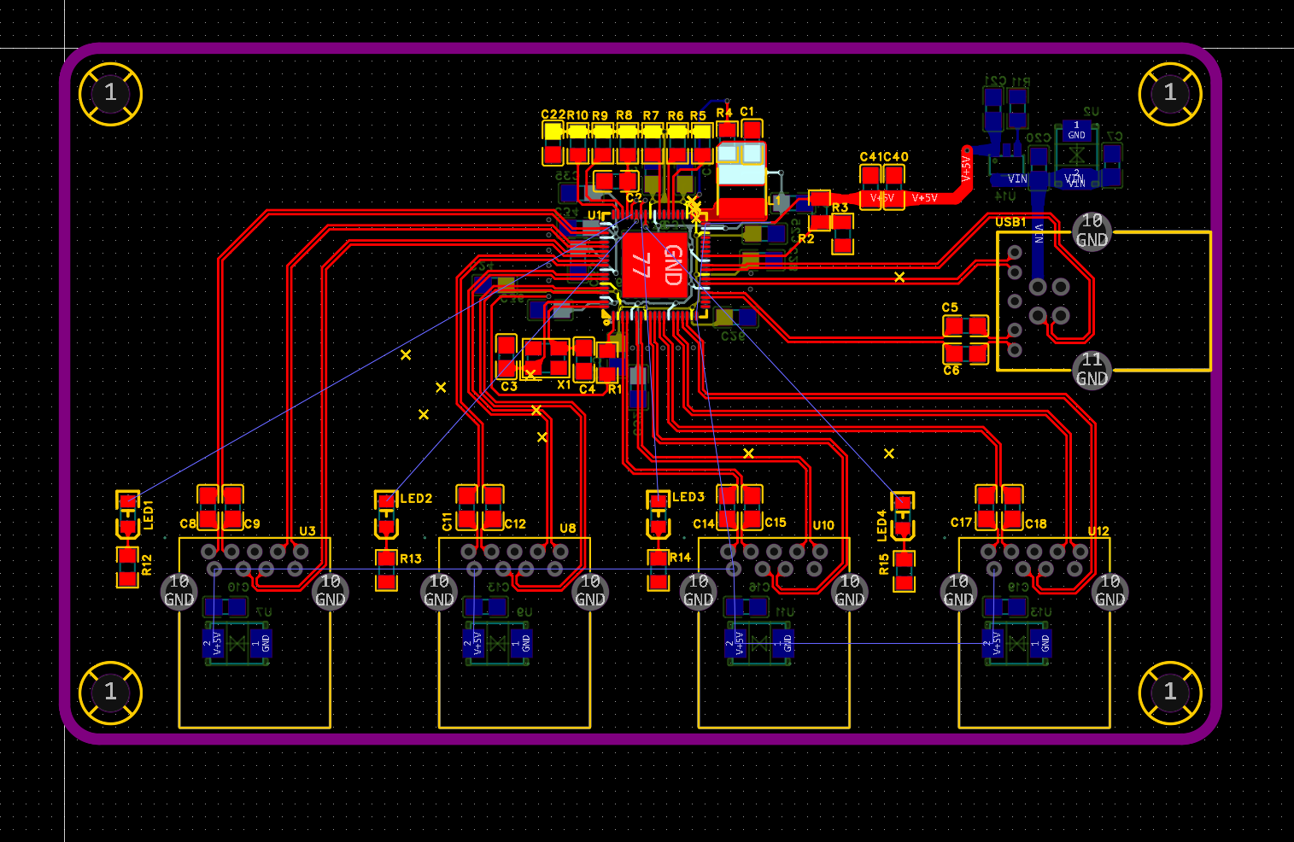Click the left GND pad of connector U10
Screen dimensions: 1294x842
(698, 590)
